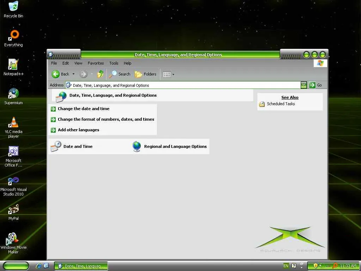Open the View menu
The image size is (361, 271).
(x=78, y=63)
